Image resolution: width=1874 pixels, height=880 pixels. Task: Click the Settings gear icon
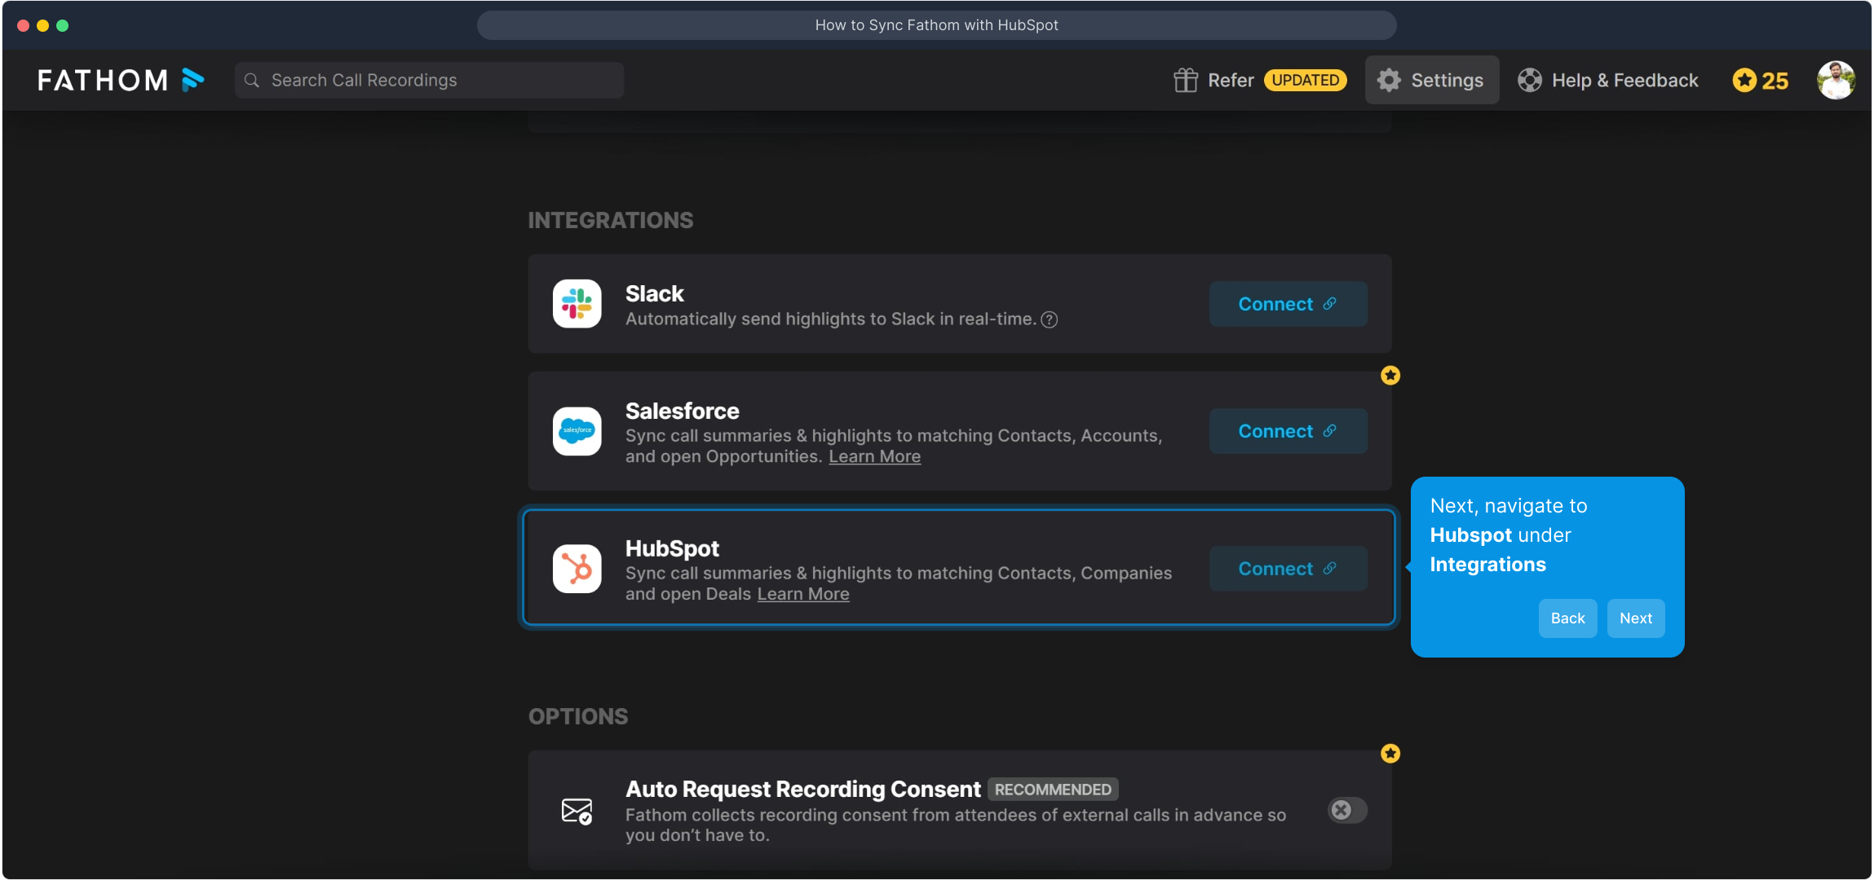coord(1389,80)
